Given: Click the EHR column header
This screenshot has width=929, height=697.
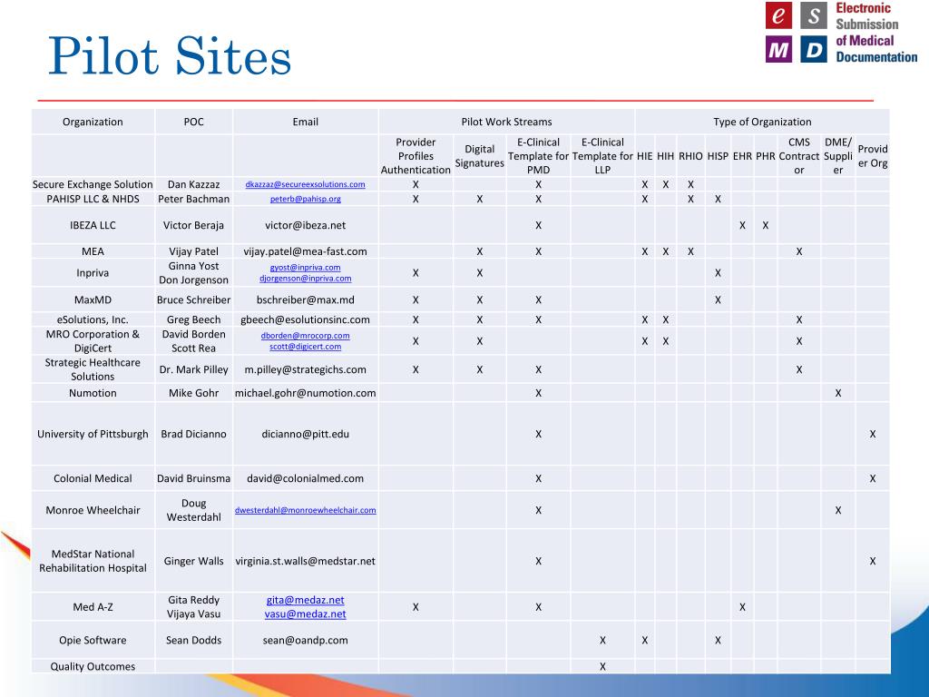Looking at the screenshot, I should click(x=742, y=156).
